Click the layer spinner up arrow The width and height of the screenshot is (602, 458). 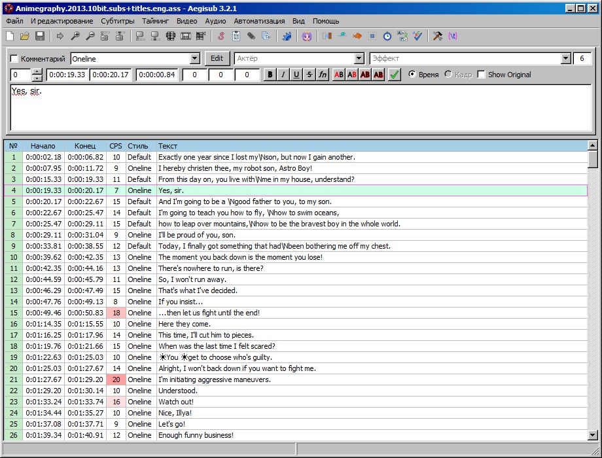(x=37, y=71)
